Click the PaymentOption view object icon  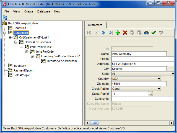10,70
